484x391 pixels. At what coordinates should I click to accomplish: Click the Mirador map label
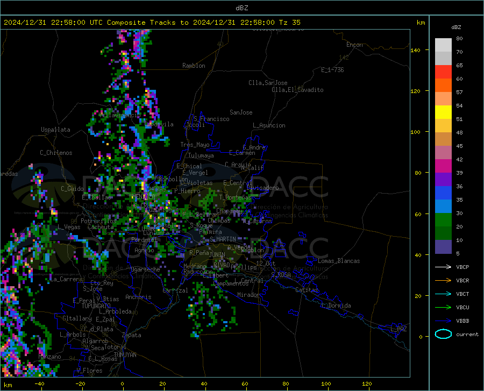[248, 295]
